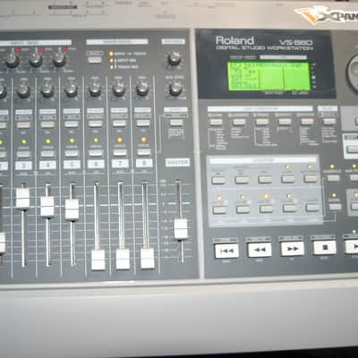Toggle the channel 8 STATUS button
This screenshot has width=358, height=358.
coord(144,152)
